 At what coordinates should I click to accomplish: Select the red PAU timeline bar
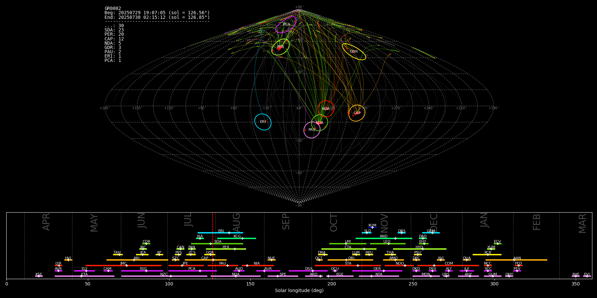[x=223, y=266]
